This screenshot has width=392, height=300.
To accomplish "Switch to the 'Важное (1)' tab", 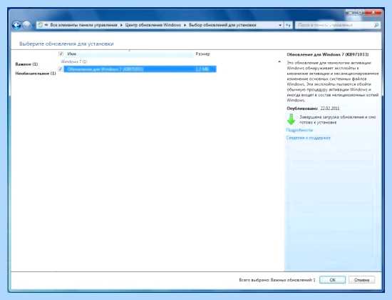I will click(26, 64).
